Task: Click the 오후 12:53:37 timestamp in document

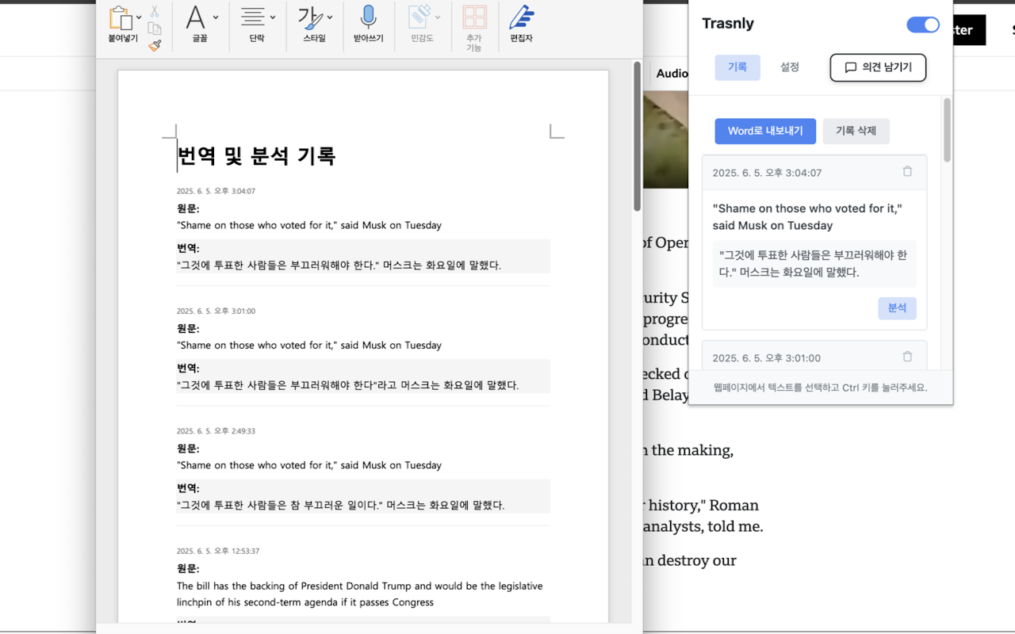Action: (x=218, y=551)
